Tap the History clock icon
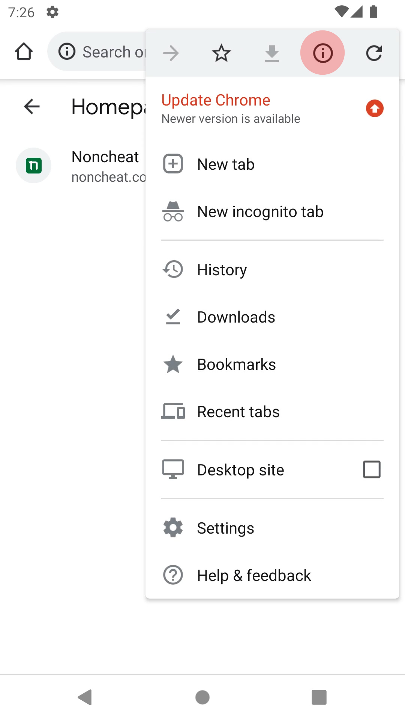The image size is (405, 721). pyautogui.click(x=173, y=269)
